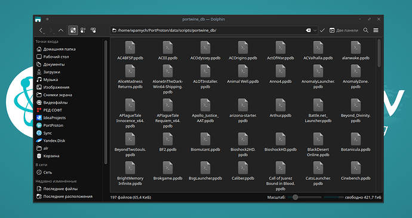The image size is (412, 218).
Task: Switch to compact view mode
Action: tap(83, 30)
